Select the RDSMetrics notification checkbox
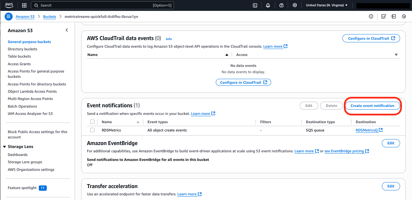This screenshot has width=412, height=200. 92,130
